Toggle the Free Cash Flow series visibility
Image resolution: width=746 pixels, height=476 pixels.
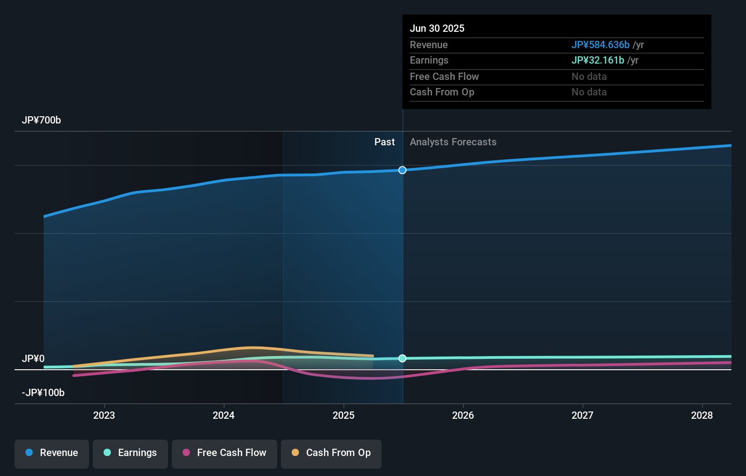click(224, 453)
